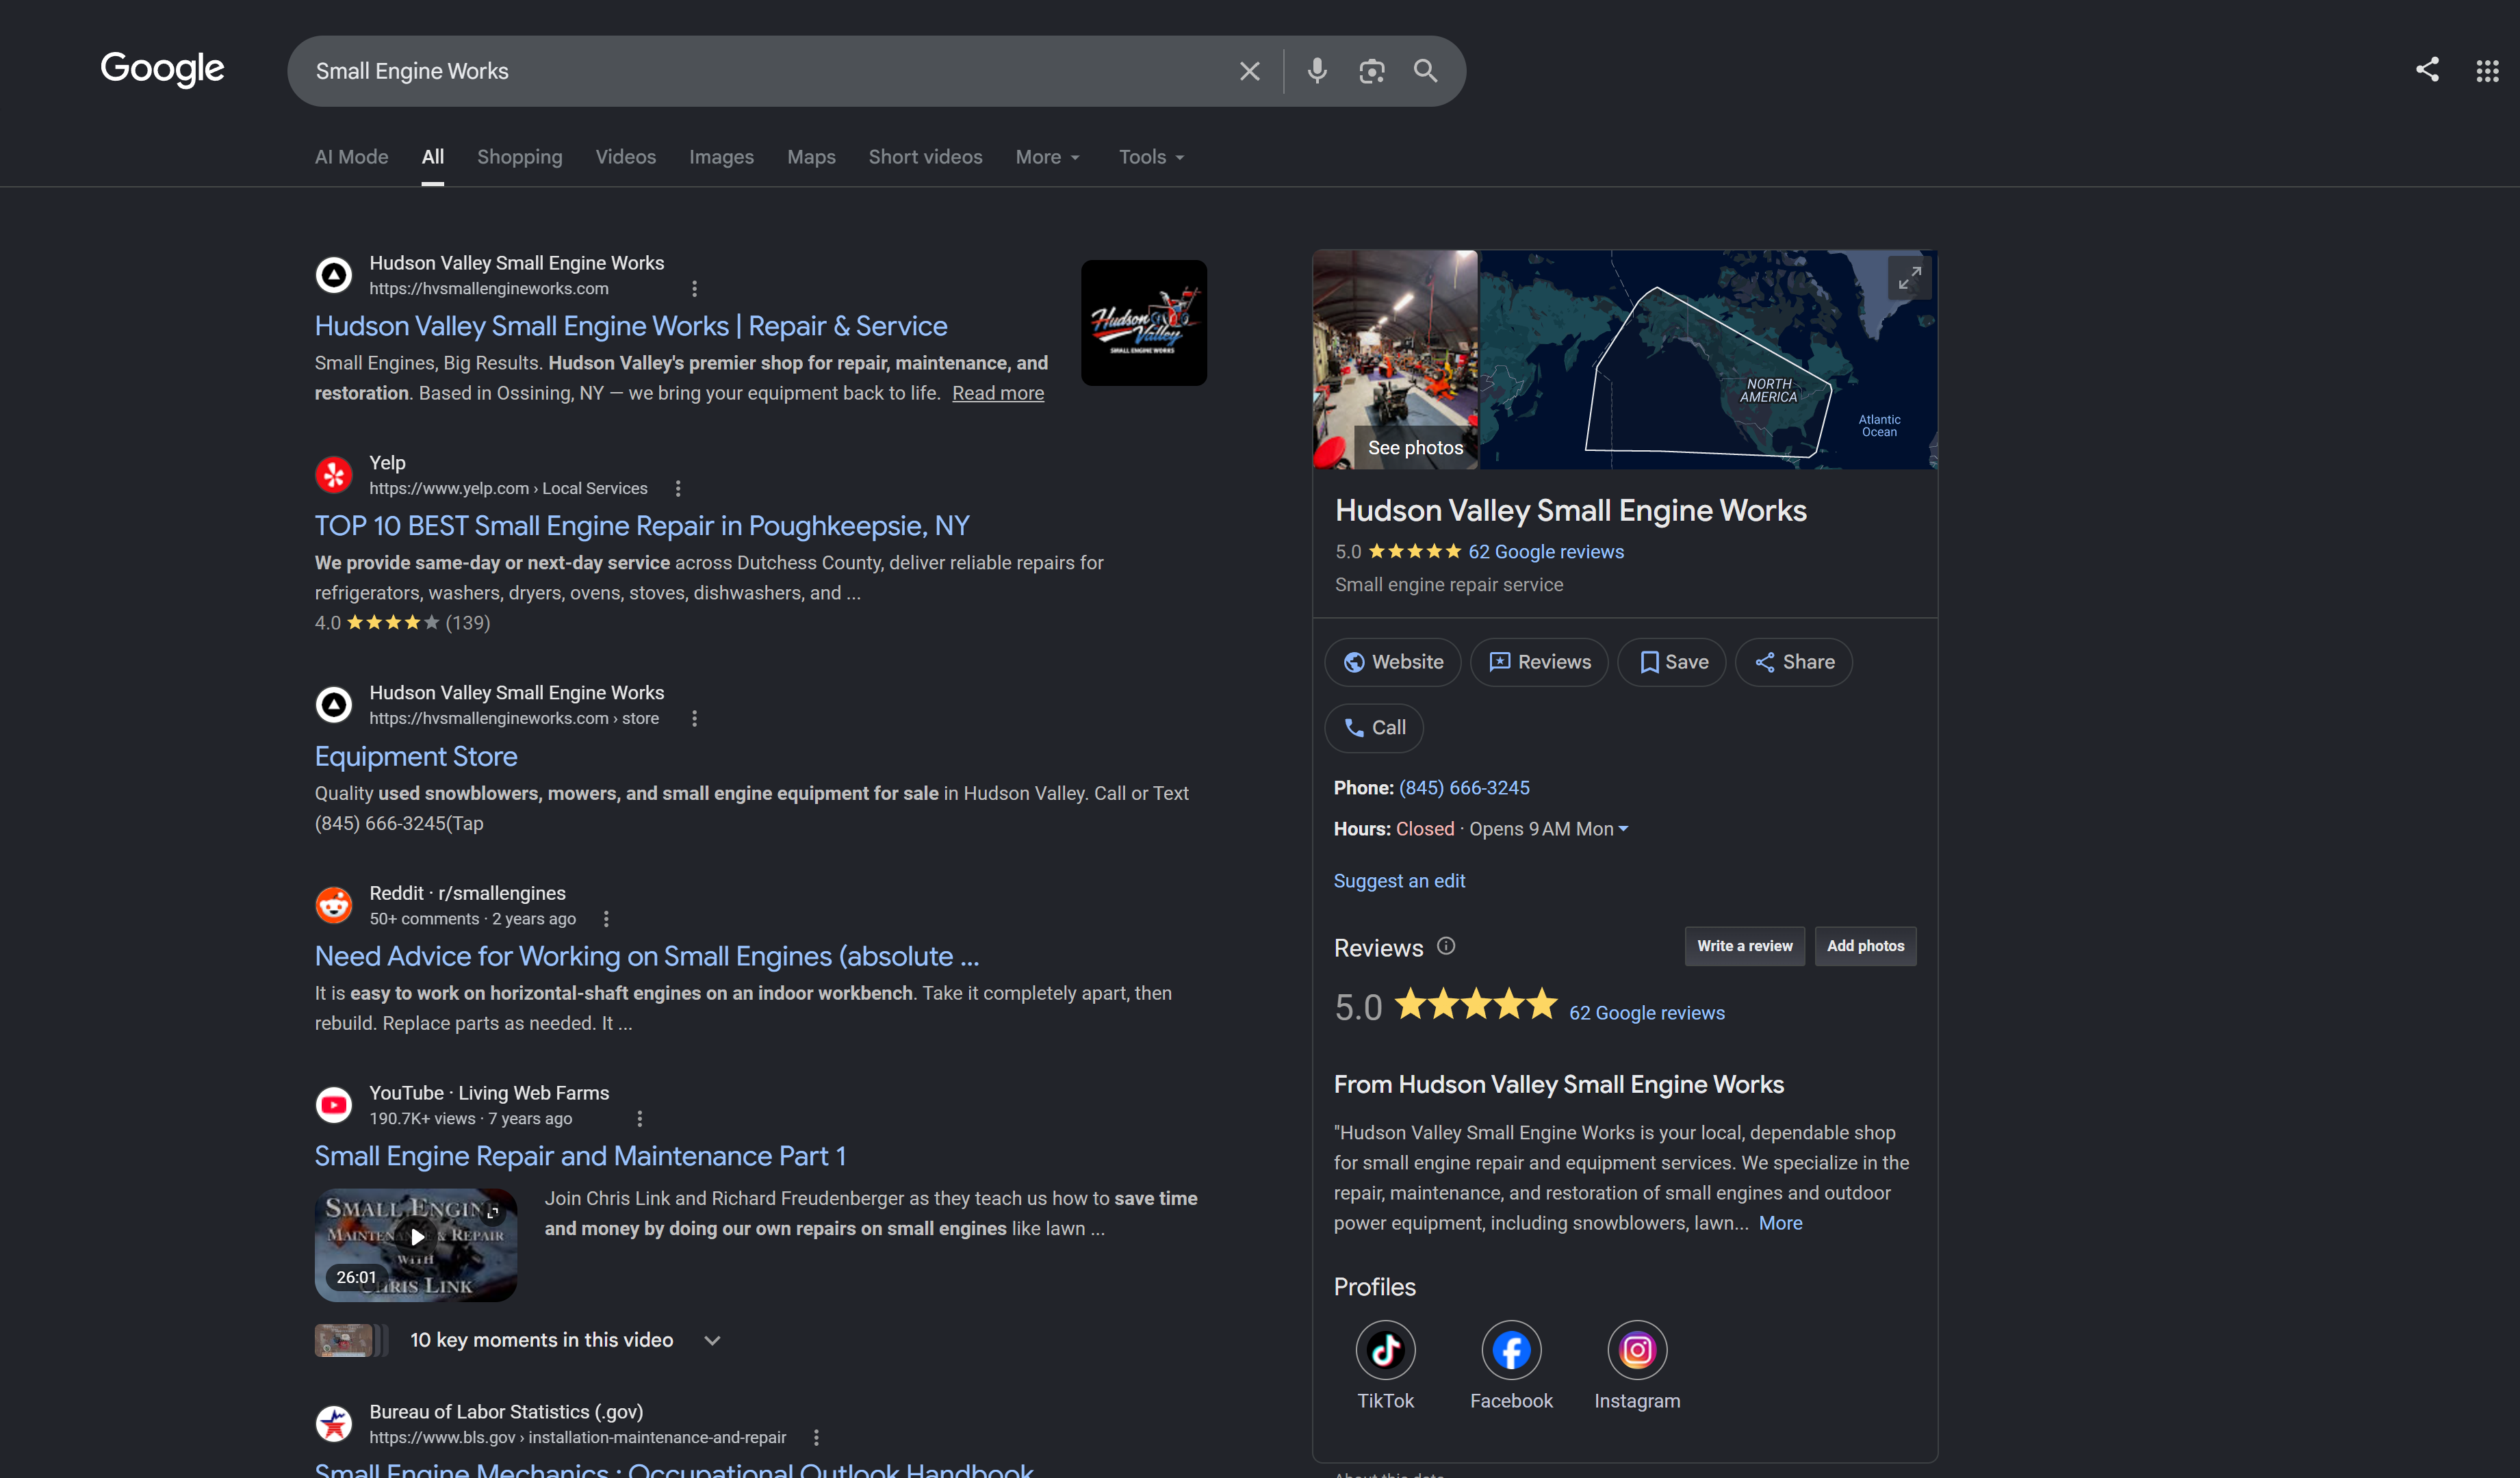Switch to the Short videos tab
Viewport: 2520px width, 1478px height.
[925, 158]
